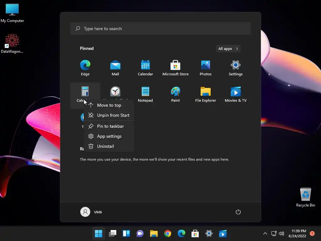This screenshot has width=321, height=241.
Task: Select Unpin from Start
Action: (109, 115)
